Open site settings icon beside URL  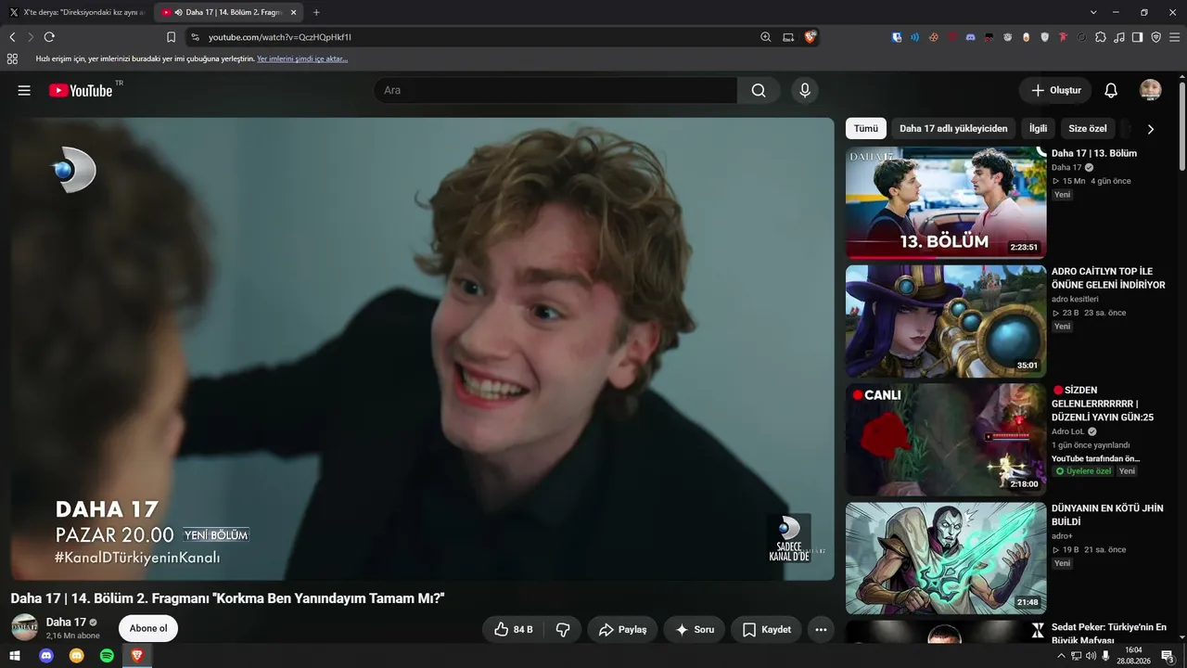[194, 37]
